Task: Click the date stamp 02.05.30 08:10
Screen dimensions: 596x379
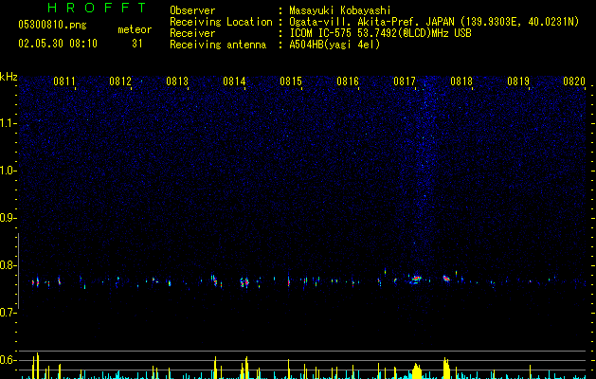Action: pos(58,44)
